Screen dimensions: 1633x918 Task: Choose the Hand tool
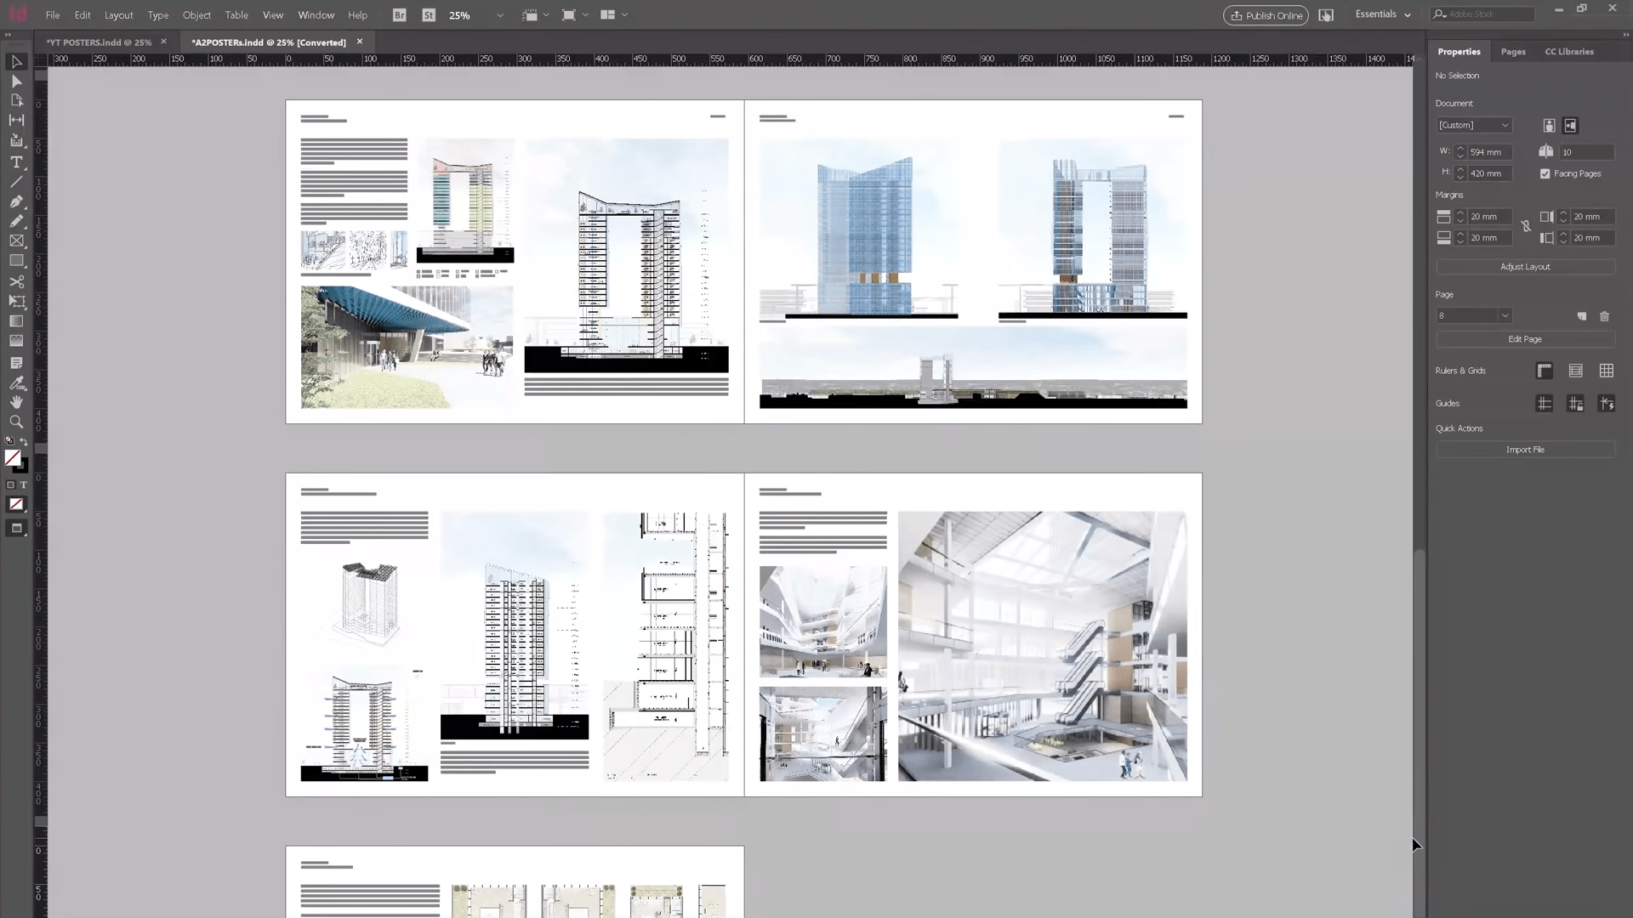pyautogui.click(x=16, y=402)
